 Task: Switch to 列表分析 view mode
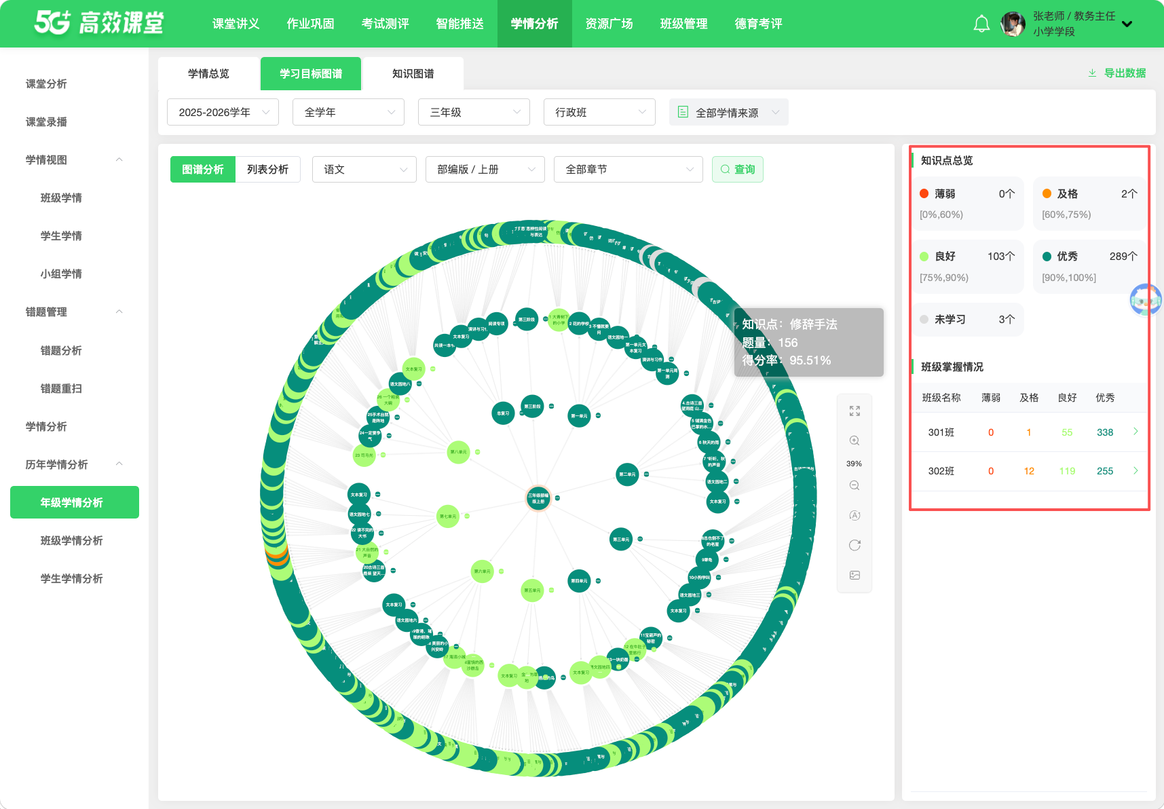(x=267, y=169)
